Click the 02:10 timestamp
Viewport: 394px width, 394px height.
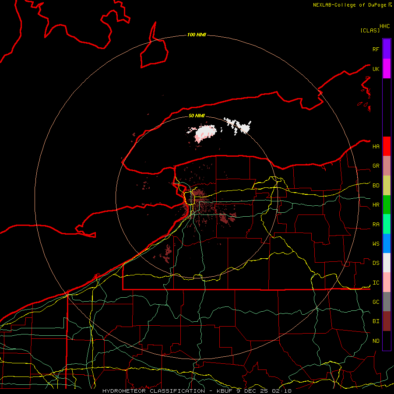coord(281,391)
